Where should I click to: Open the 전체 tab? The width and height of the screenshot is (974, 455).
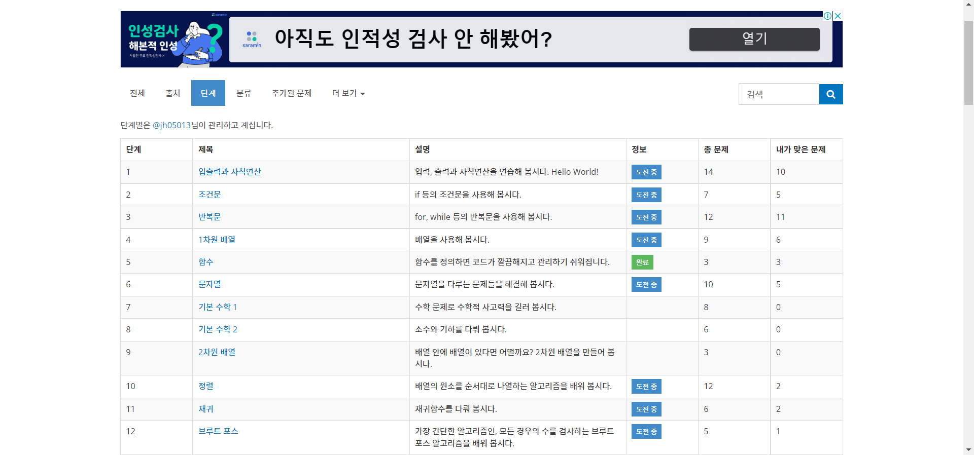tap(137, 93)
